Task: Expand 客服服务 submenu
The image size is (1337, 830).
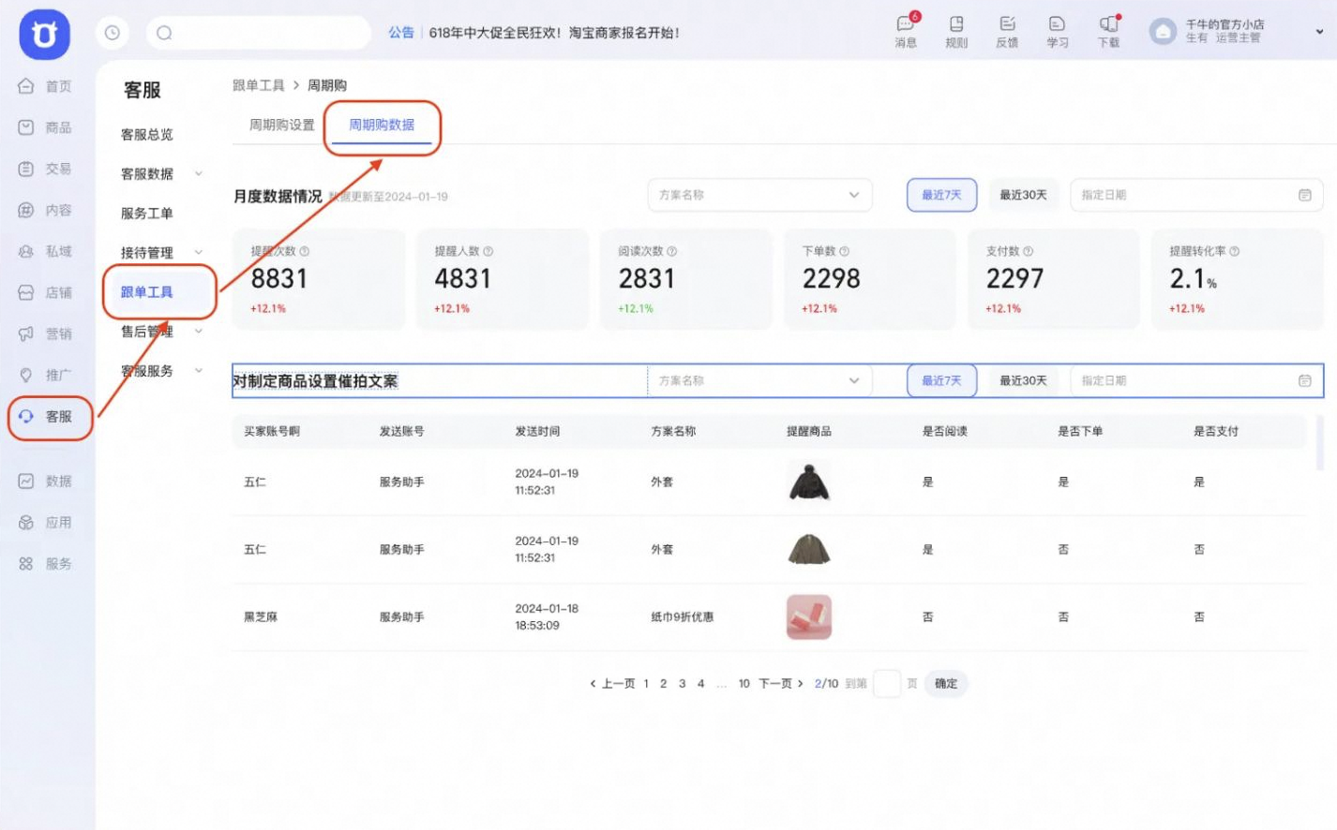Action: 199,370
